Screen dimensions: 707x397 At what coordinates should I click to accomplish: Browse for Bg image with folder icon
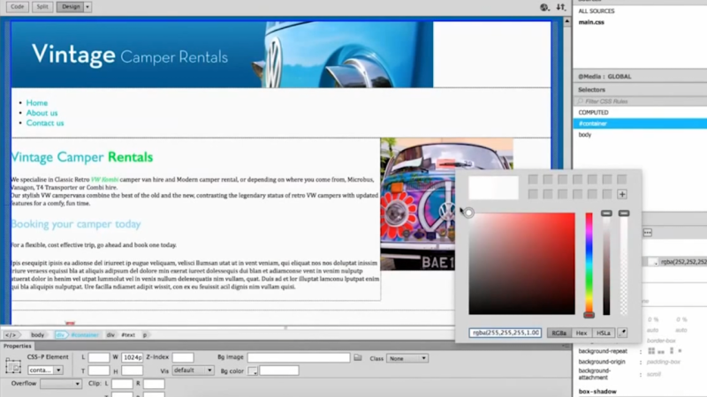click(x=358, y=357)
